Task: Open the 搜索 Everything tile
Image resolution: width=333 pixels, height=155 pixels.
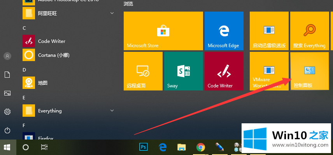Action: tap(309, 31)
